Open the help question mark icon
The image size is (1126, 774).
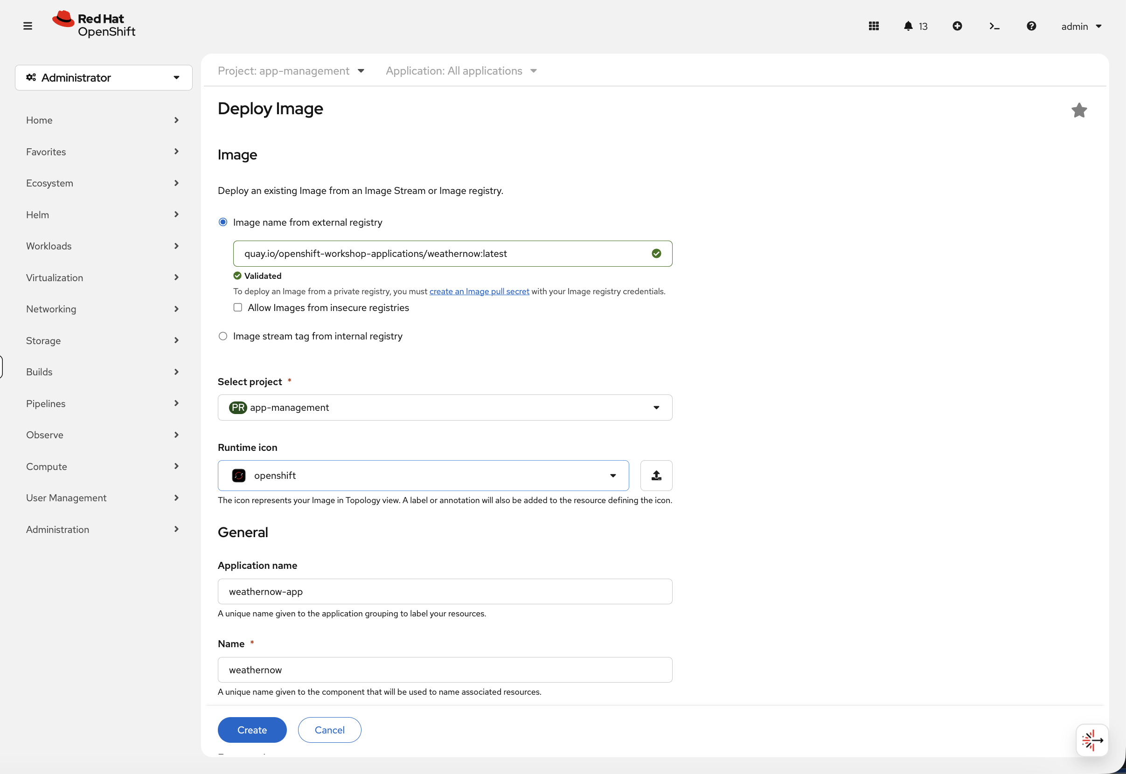pyautogui.click(x=1031, y=26)
